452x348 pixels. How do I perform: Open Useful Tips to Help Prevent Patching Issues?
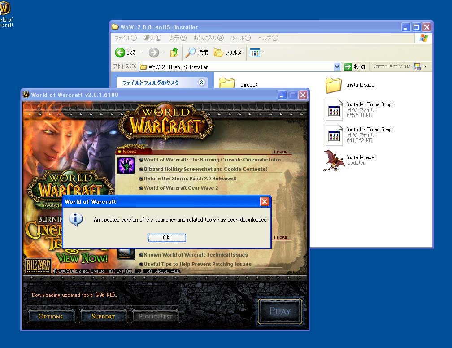coord(198,264)
